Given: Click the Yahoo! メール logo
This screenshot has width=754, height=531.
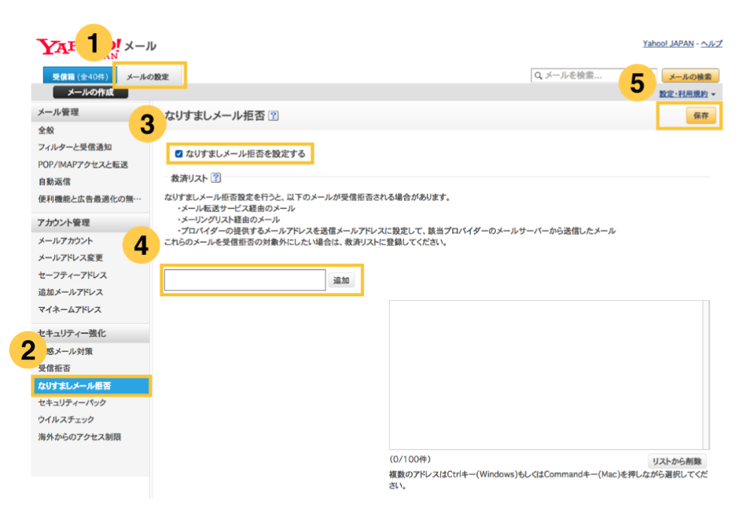Looking at the screenshot, I should (96, 47).
